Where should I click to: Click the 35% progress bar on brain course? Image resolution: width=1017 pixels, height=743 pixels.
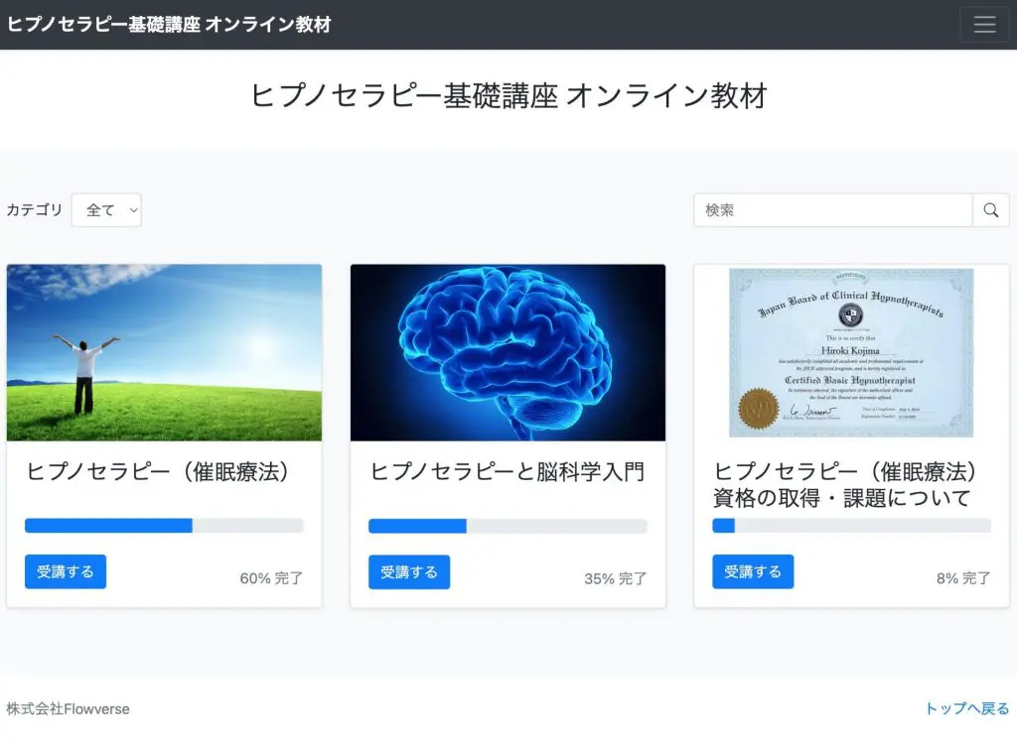click(x=508, y=526)
